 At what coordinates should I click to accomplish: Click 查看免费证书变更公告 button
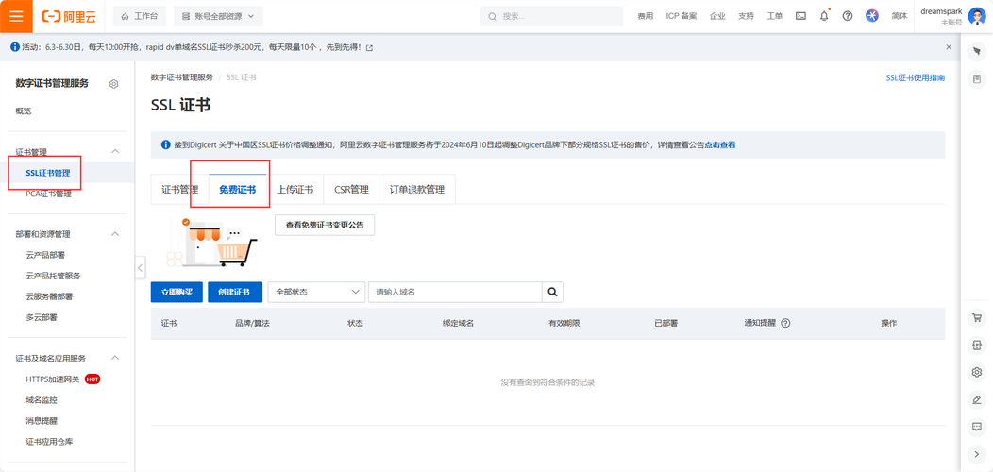325,225
